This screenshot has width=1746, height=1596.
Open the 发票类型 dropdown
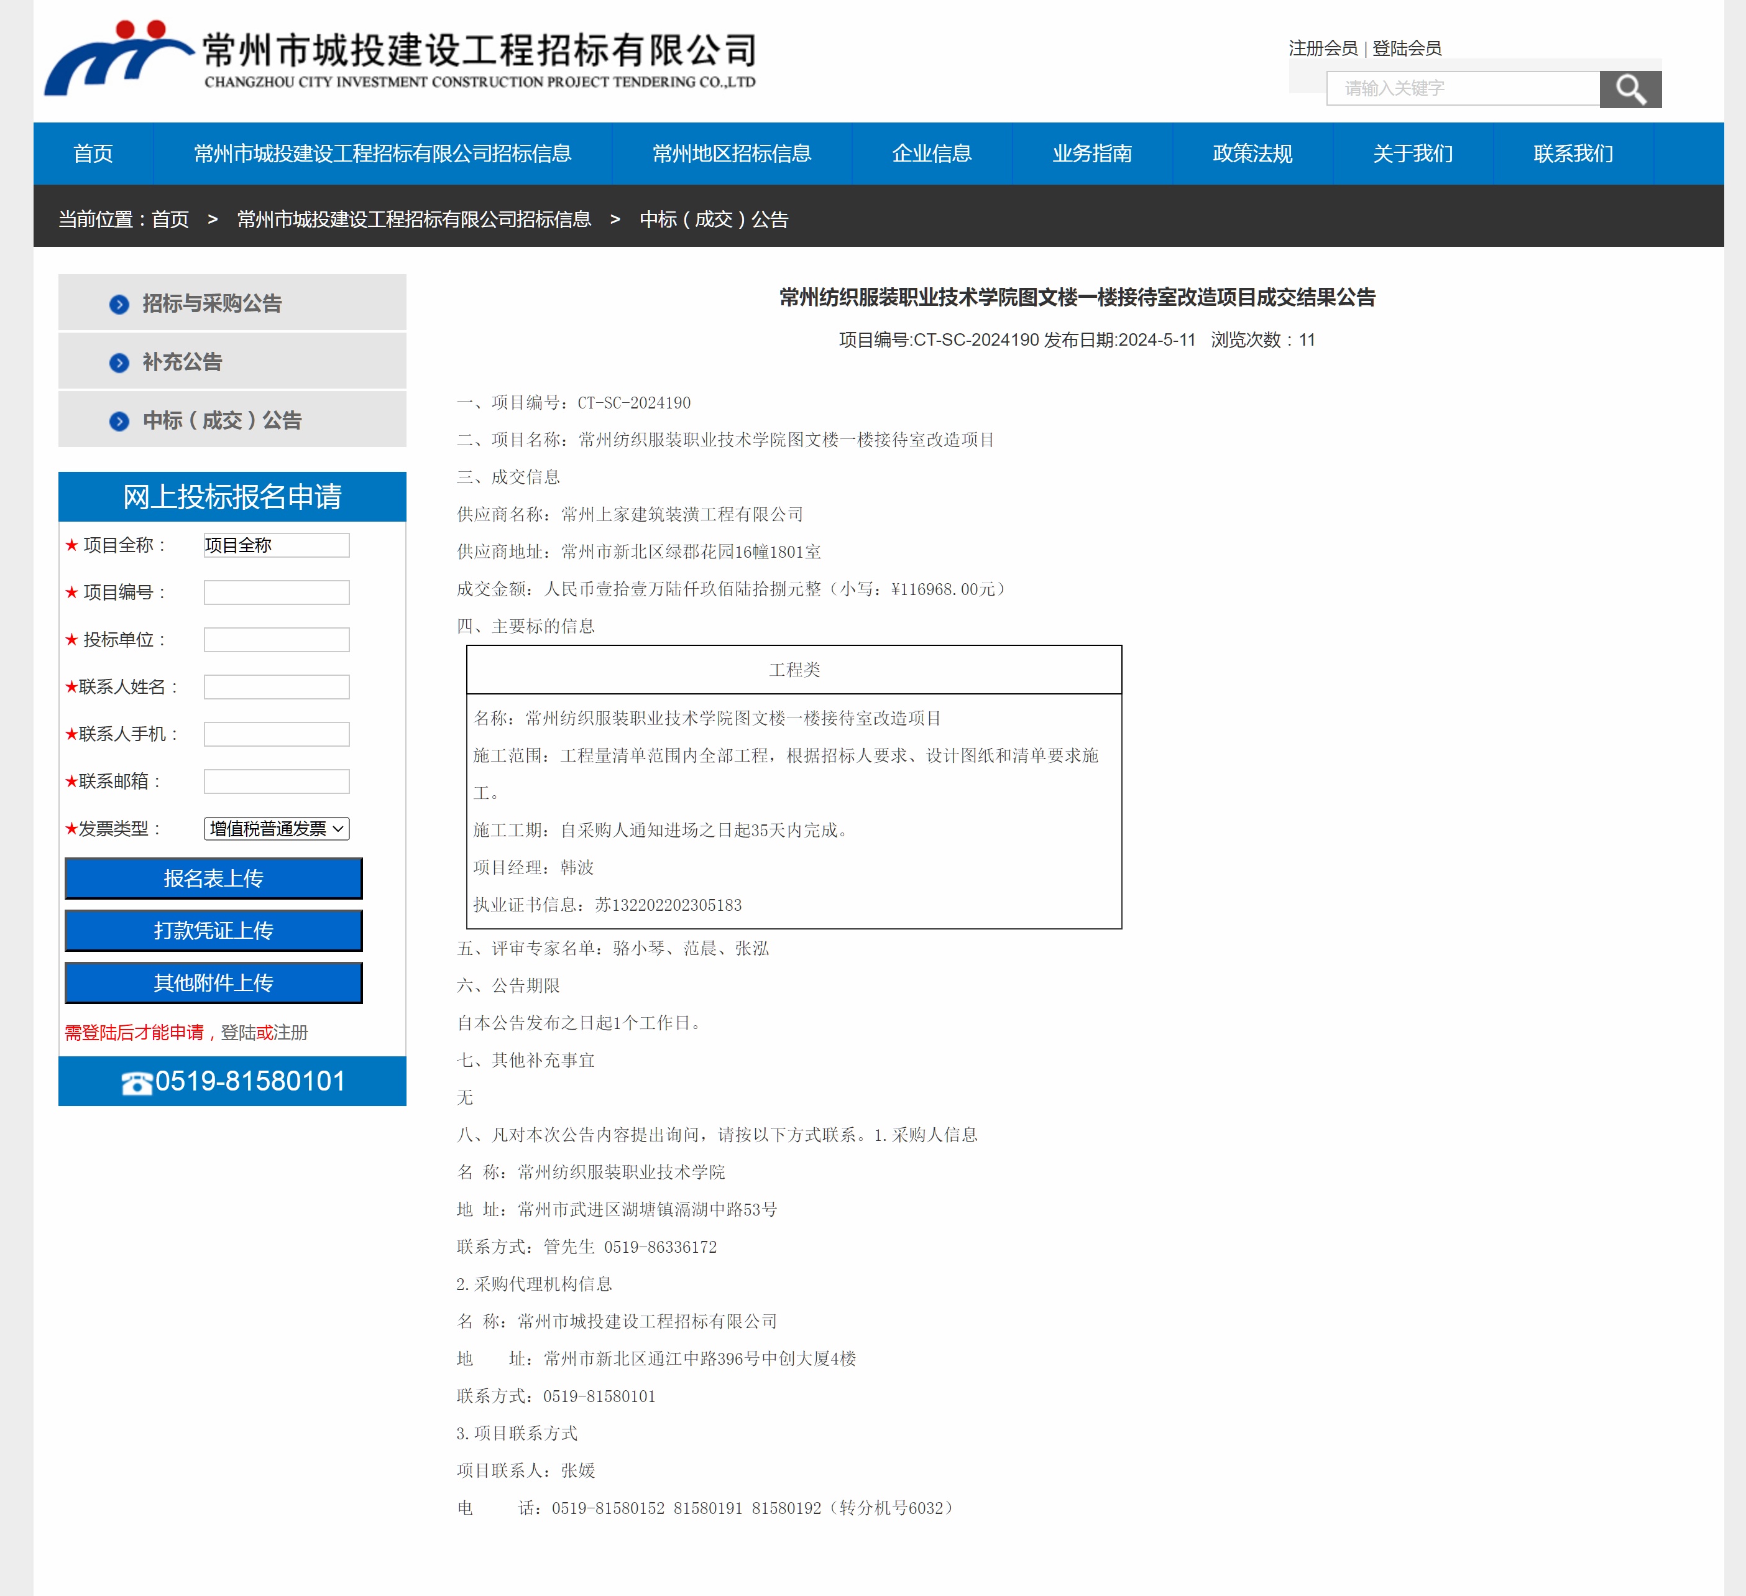pos(276,828)
